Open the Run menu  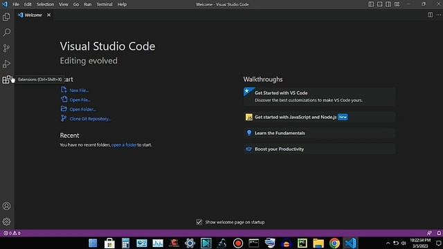pos(88,4)
